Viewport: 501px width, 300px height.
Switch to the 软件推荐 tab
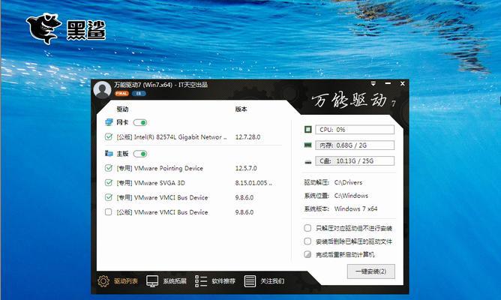coord(223,281)
